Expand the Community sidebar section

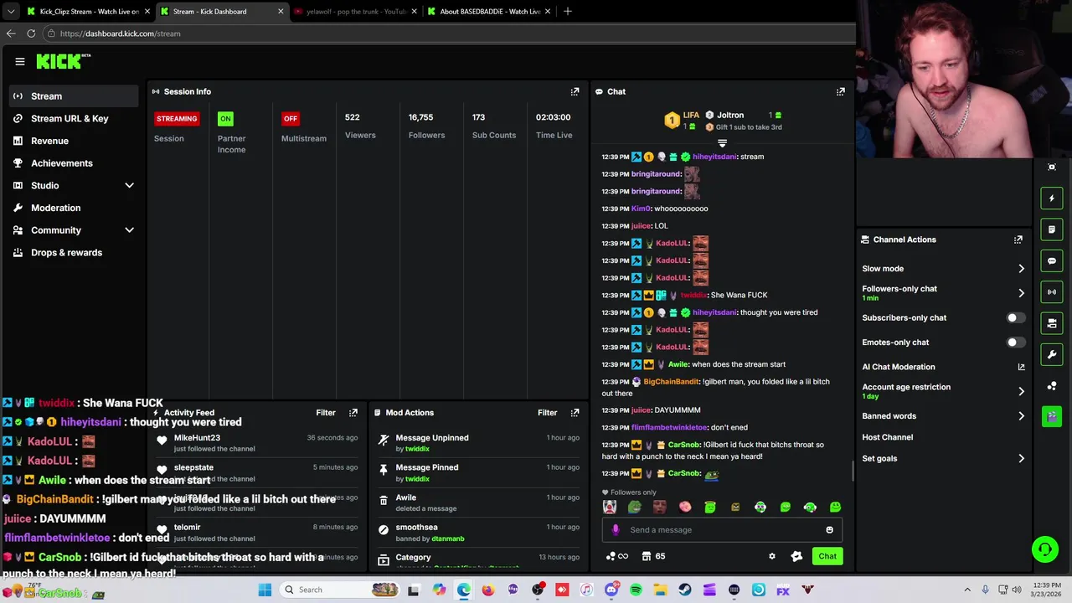click(129, 230)
